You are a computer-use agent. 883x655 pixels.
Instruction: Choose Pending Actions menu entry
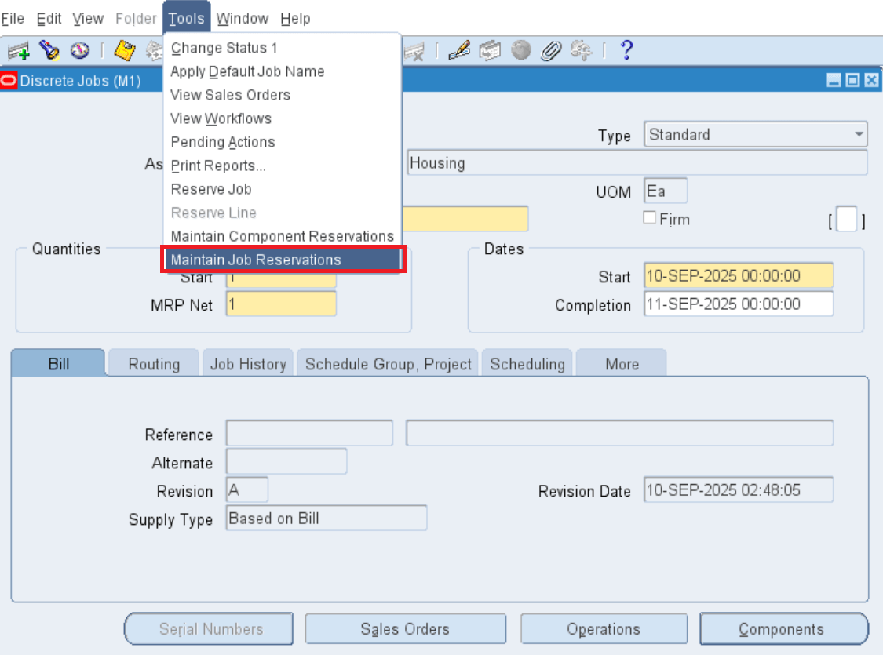[282, 142]
